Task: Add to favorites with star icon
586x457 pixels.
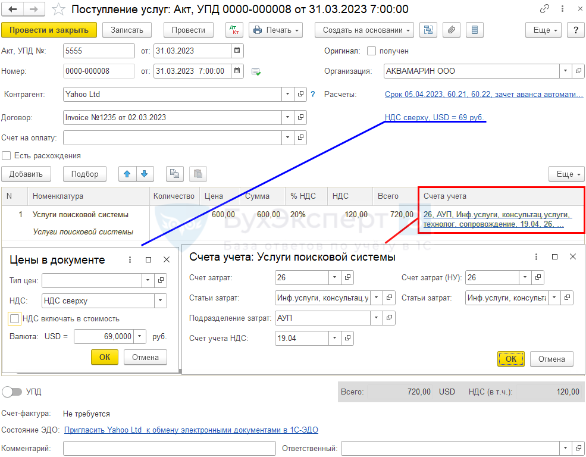Action: tap(58, 10)
